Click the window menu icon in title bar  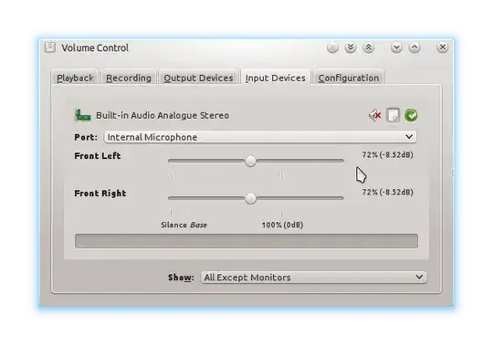coord(50,47)
